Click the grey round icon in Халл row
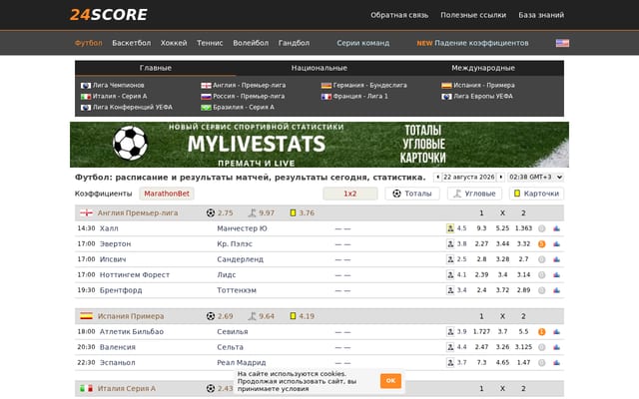 (541, 228)
